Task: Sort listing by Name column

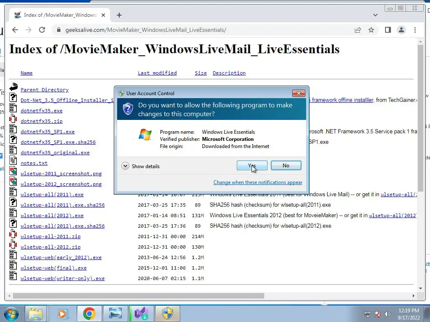Action: coord(26,73)
